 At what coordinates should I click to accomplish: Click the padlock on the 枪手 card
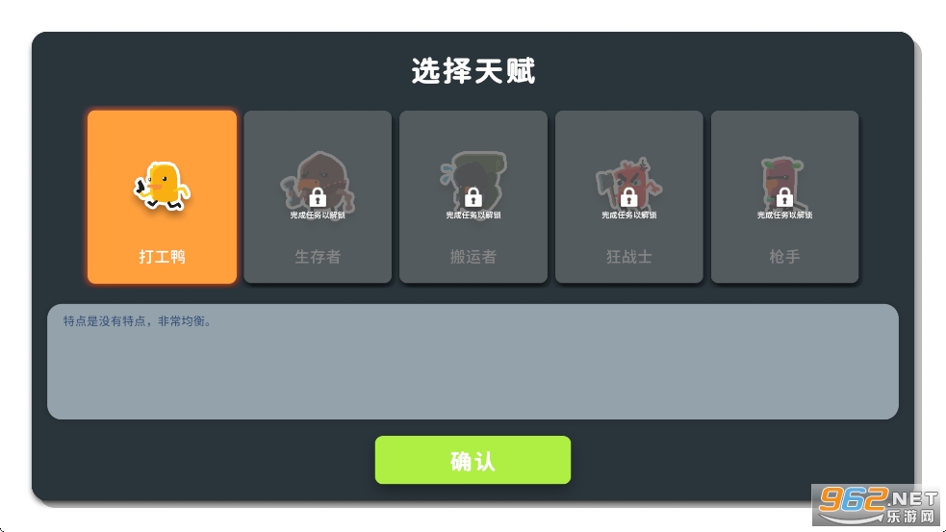click(784, 196)
